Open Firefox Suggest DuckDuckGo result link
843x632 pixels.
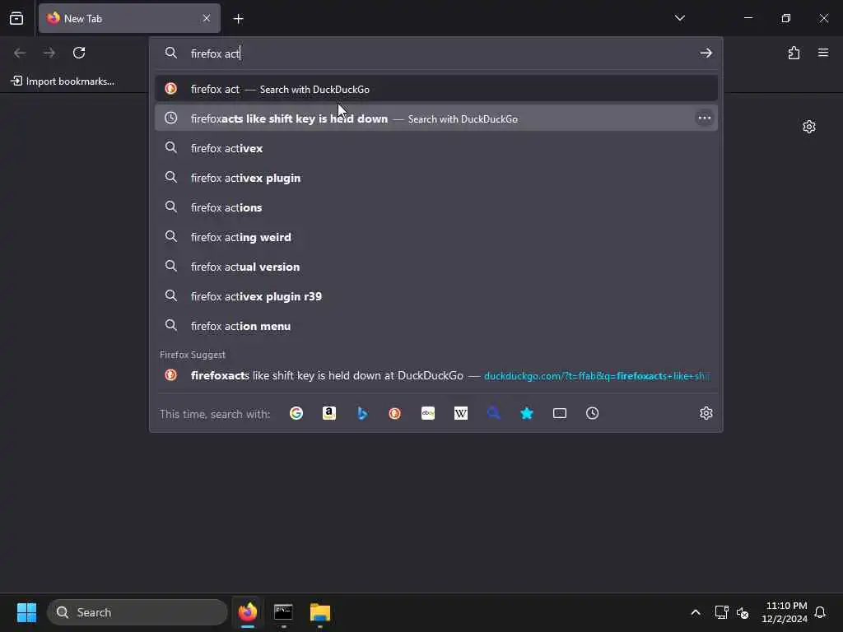(x=436, y=375)
